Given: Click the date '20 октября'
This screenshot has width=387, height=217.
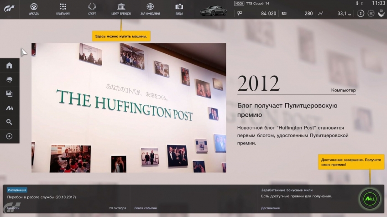Looking at the screenshot, I should tap(117, 208).
